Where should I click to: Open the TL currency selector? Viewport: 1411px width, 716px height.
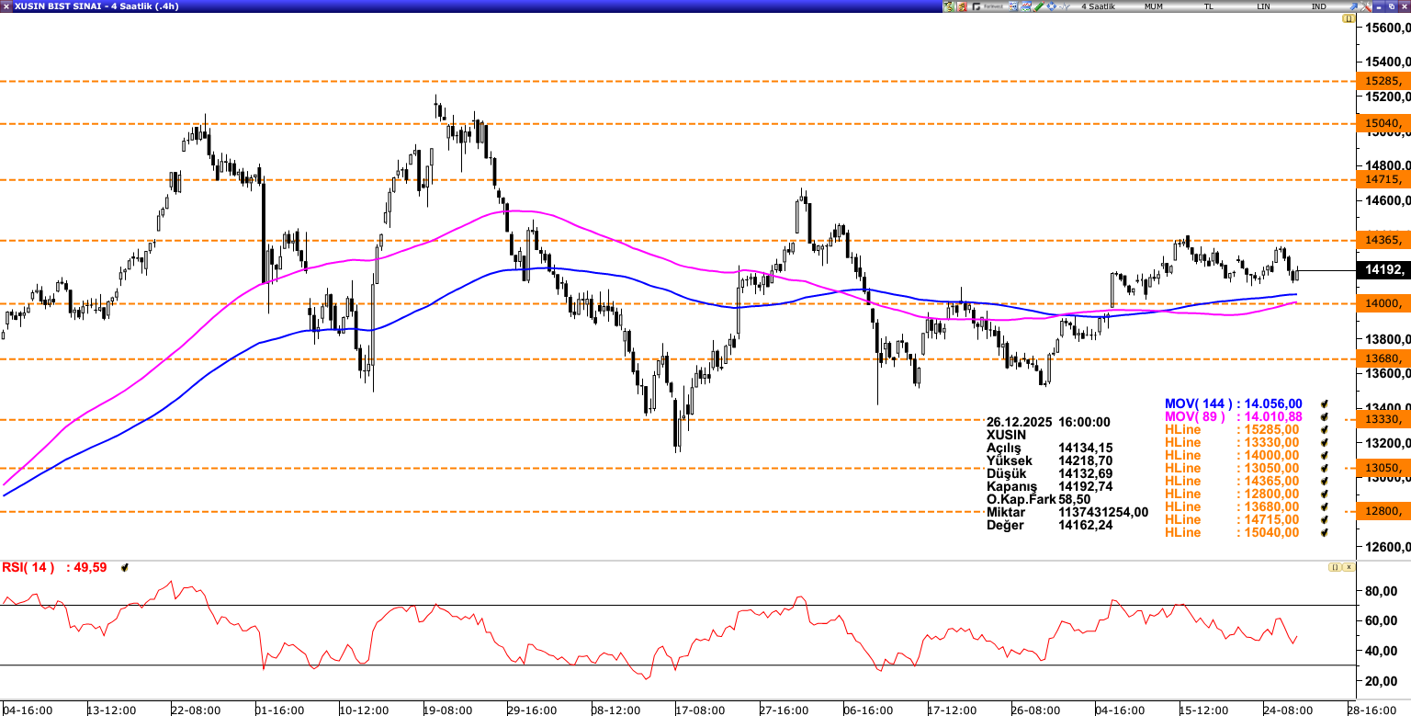(x=1208, y=6)
